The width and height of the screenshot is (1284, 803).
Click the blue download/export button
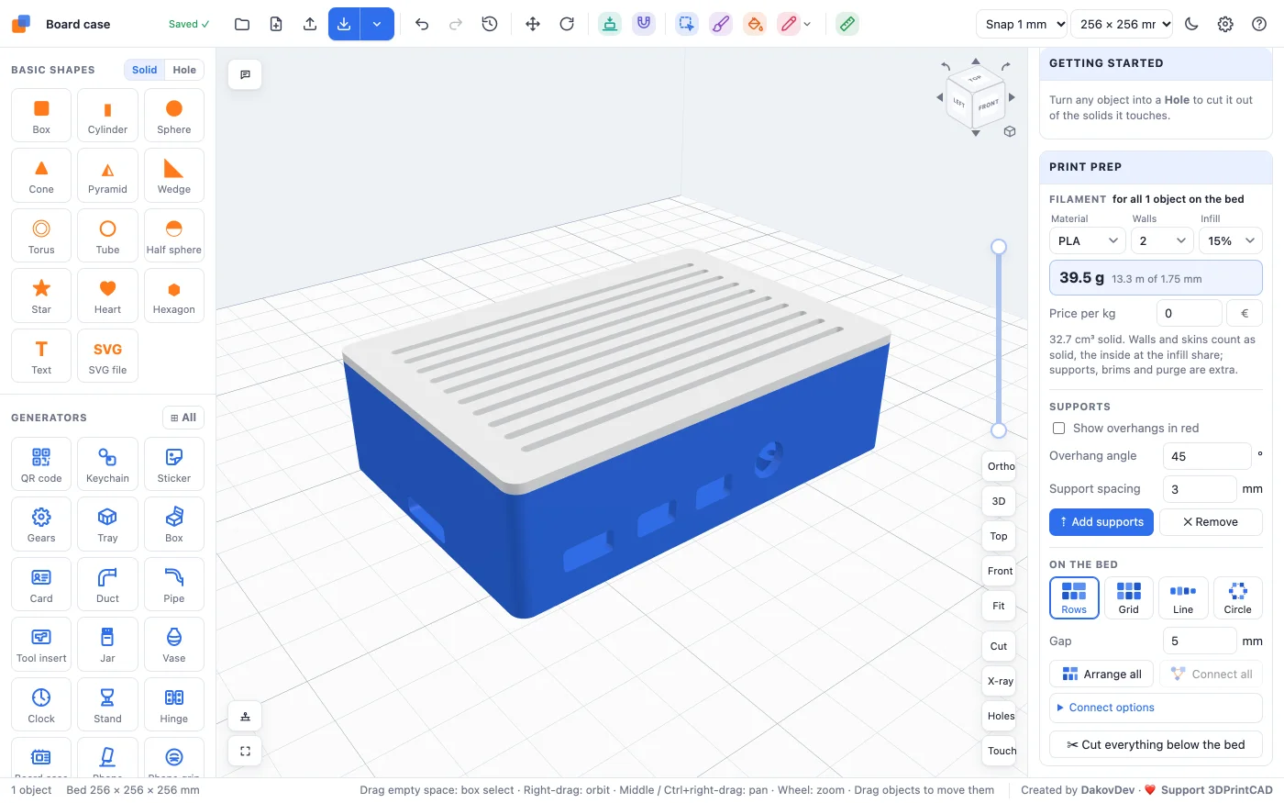pyautogui.click(x=344, y=24)
